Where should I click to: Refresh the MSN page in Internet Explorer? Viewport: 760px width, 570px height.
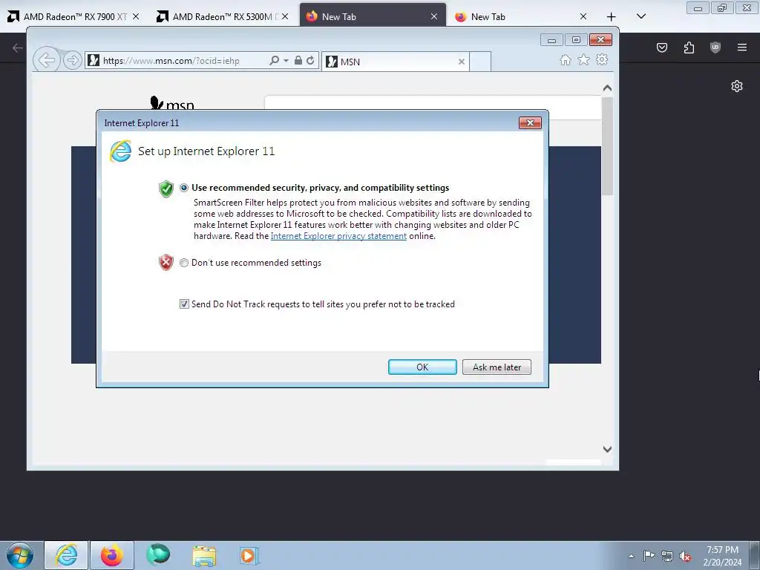[311, 61]
